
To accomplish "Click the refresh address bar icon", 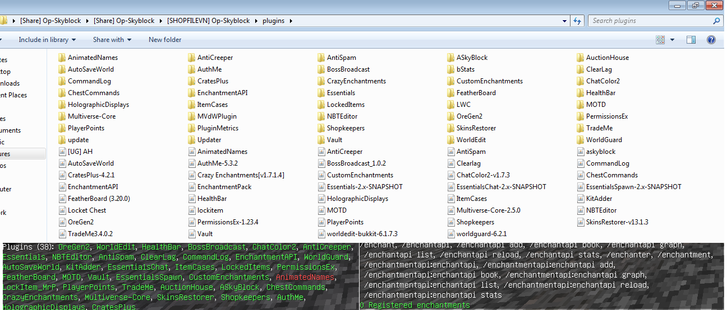I will [578, 21].
